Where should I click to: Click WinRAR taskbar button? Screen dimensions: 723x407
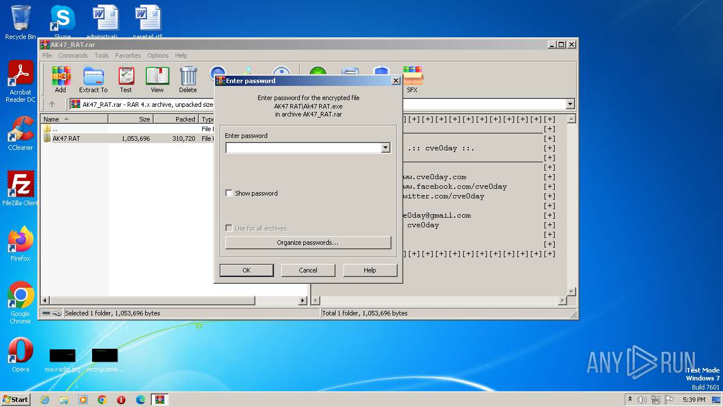[160, 400]
